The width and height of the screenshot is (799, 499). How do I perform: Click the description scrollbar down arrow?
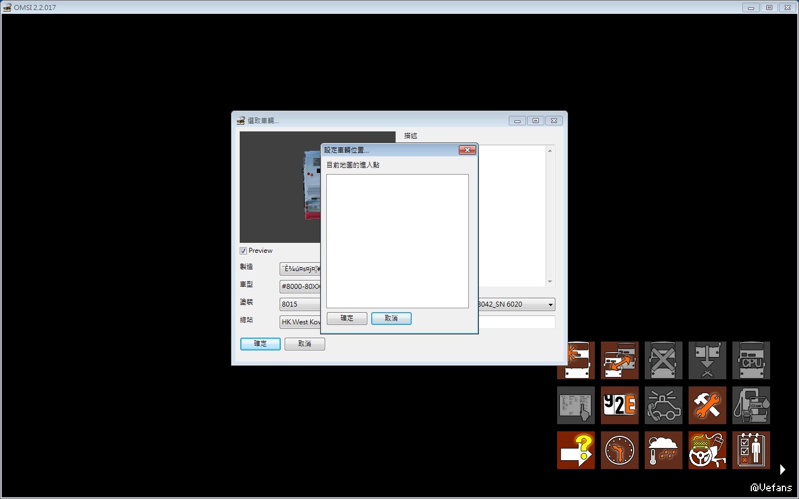pyautogui.click(x=550, y=282)
